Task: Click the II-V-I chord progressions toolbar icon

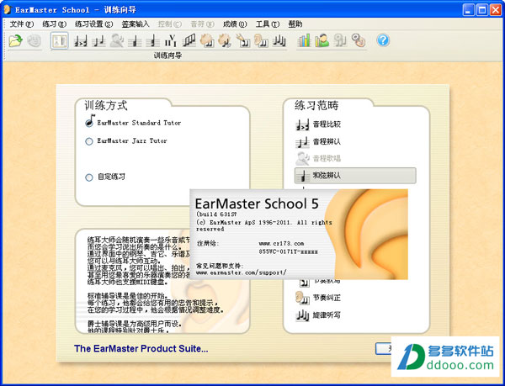Action: [x=171, y=41]
